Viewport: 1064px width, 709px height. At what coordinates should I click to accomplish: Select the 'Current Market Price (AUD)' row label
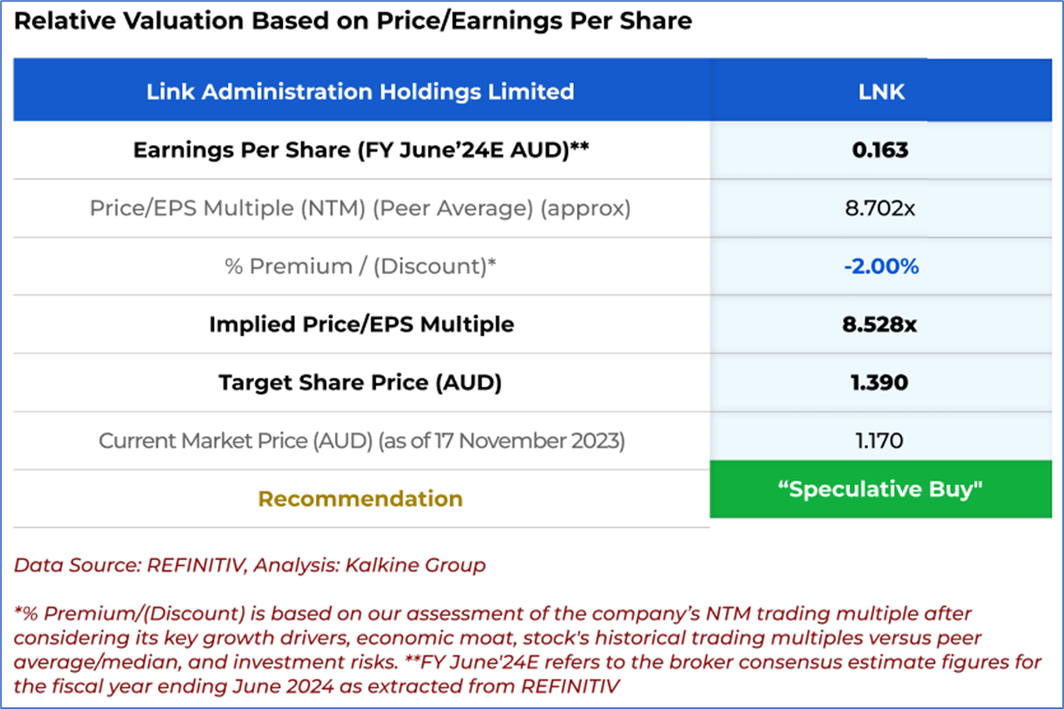click(x=361, y=441)
